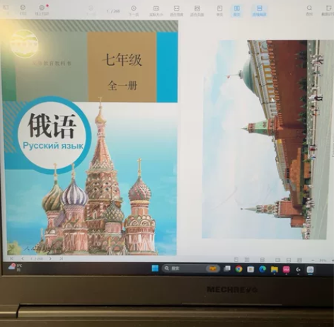Open the online printing tool with red dot
This screenshot has width=334, height=327.
42,10
